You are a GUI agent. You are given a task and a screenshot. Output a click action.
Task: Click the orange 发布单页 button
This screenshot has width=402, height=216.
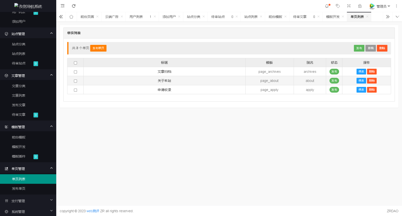98,48
